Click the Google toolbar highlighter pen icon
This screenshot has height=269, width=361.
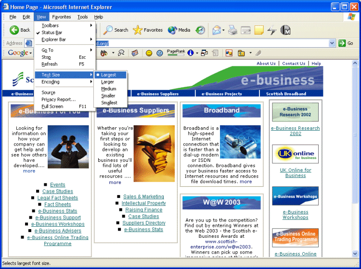coord(258,53)
